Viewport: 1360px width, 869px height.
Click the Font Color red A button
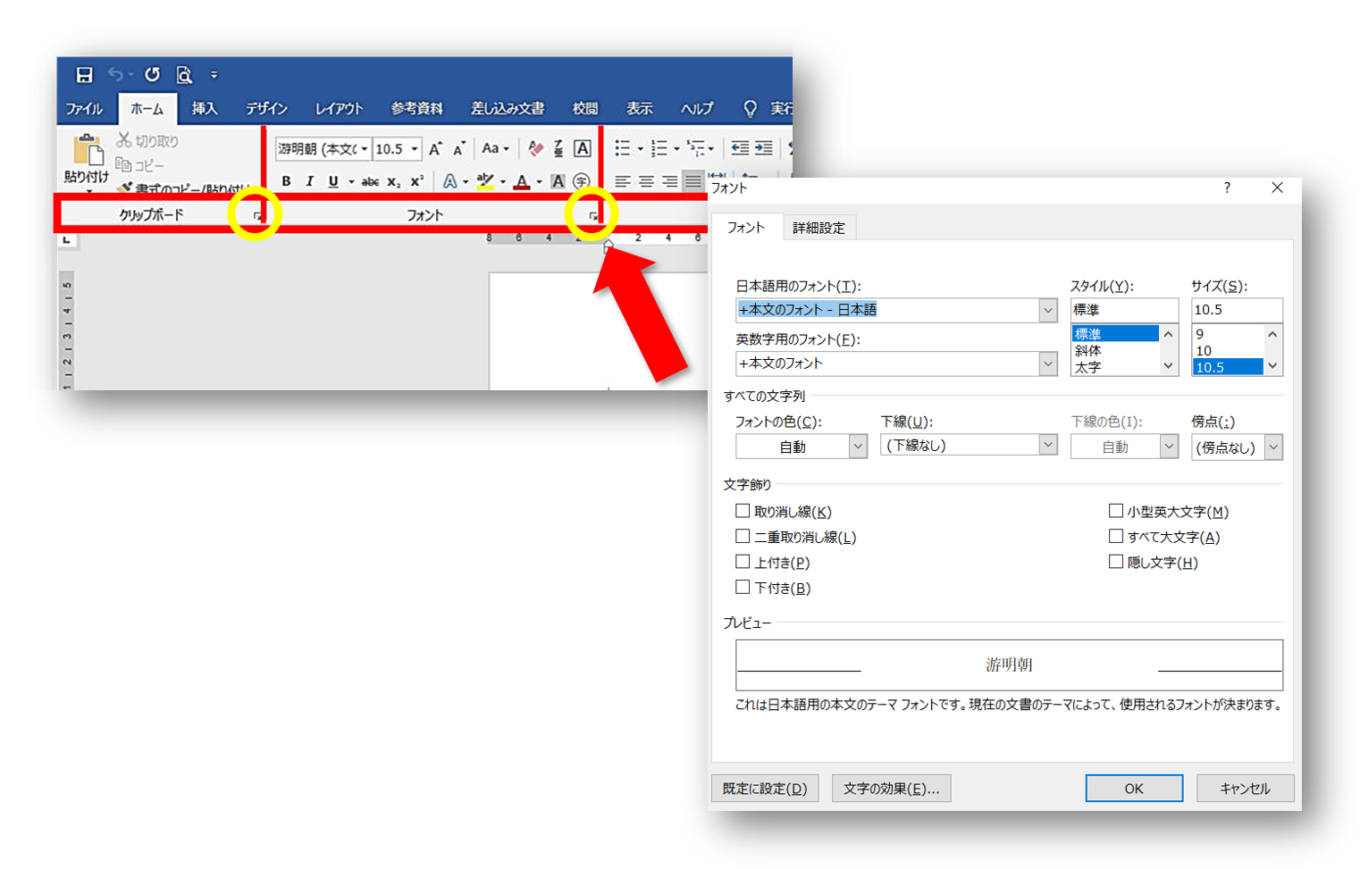522,181
